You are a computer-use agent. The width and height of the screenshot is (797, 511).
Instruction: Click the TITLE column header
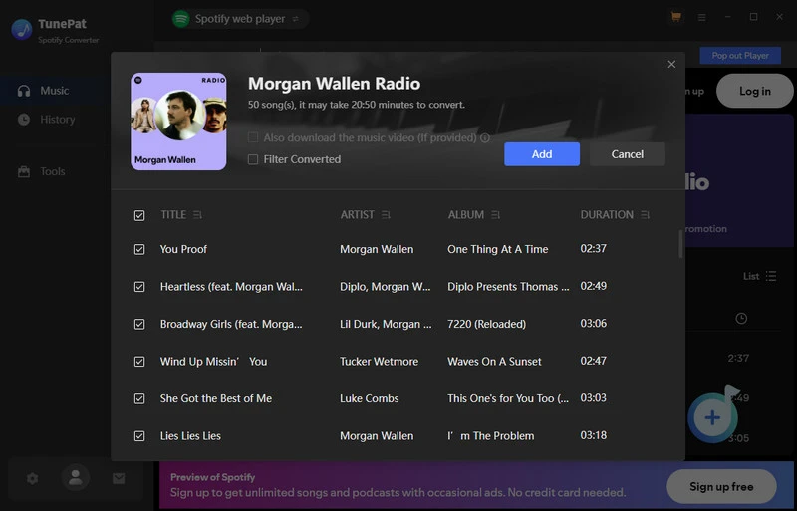pyautogui.click(x=173, y=215)
